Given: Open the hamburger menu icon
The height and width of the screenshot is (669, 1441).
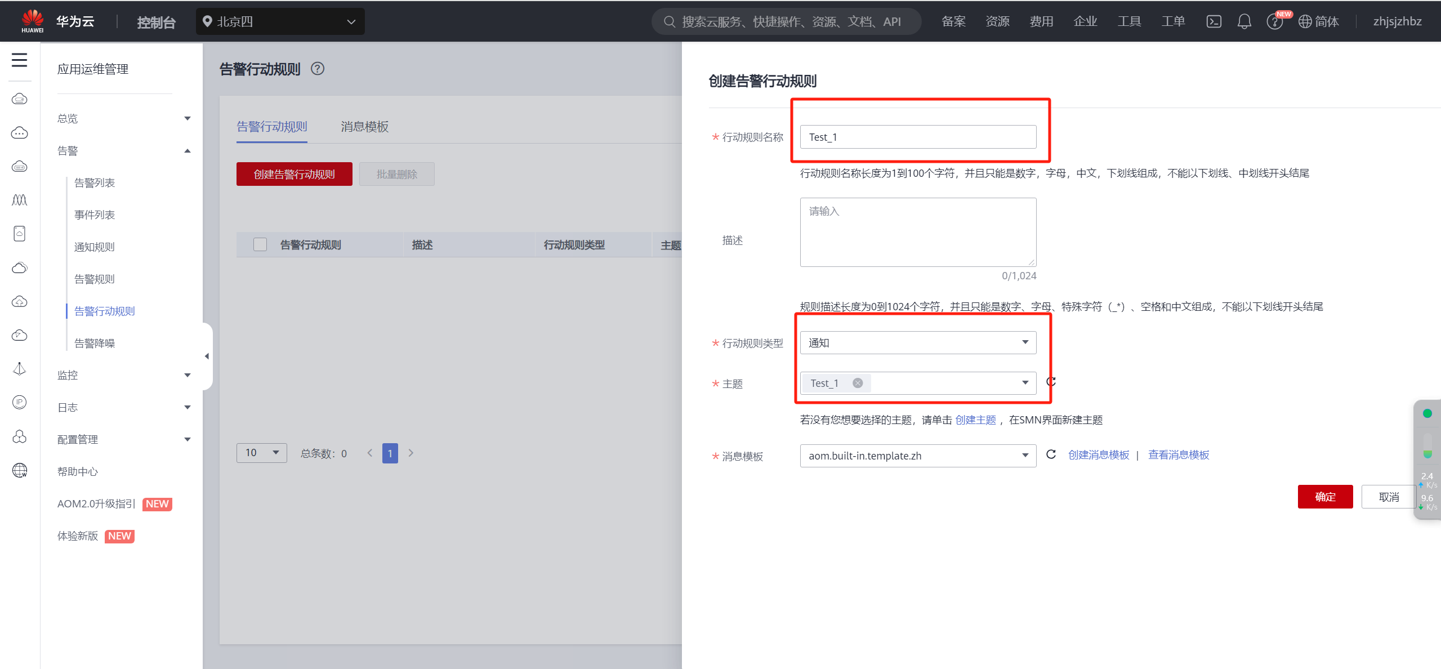Looking at the screenshot, I should pyautogui.click(x=19, y=60).
